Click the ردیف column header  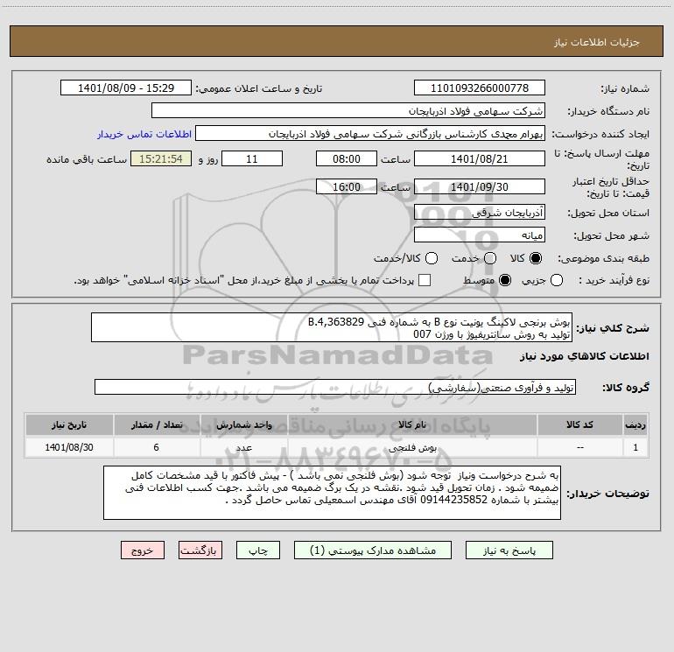pos(635,424)
